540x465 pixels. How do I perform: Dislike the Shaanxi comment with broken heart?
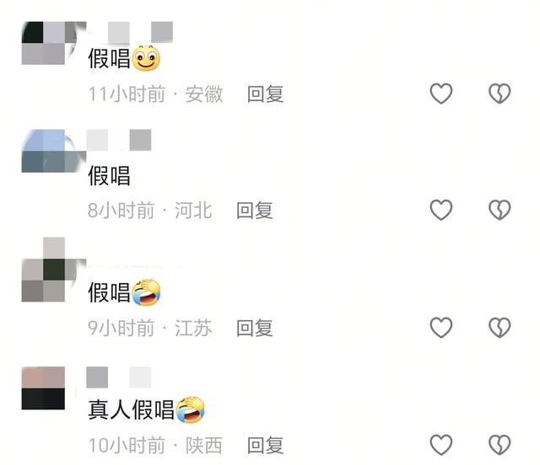point(499,445)
